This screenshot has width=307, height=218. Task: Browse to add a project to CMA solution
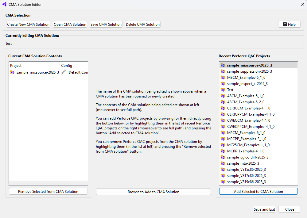(x=153, y=192)
